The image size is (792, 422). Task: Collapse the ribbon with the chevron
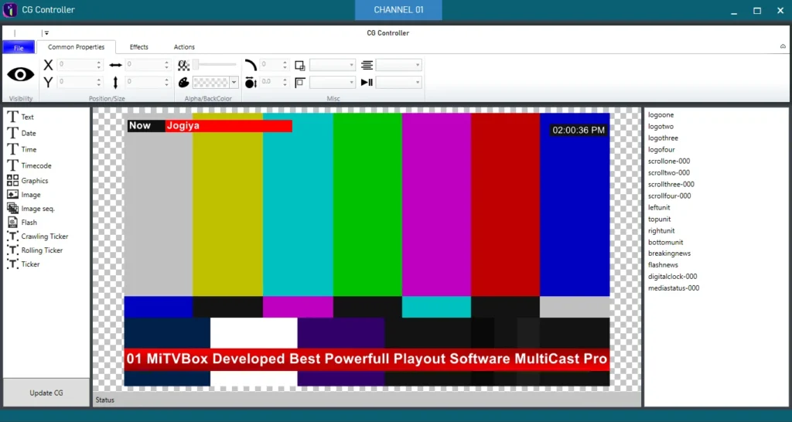[x=783, y=47]
